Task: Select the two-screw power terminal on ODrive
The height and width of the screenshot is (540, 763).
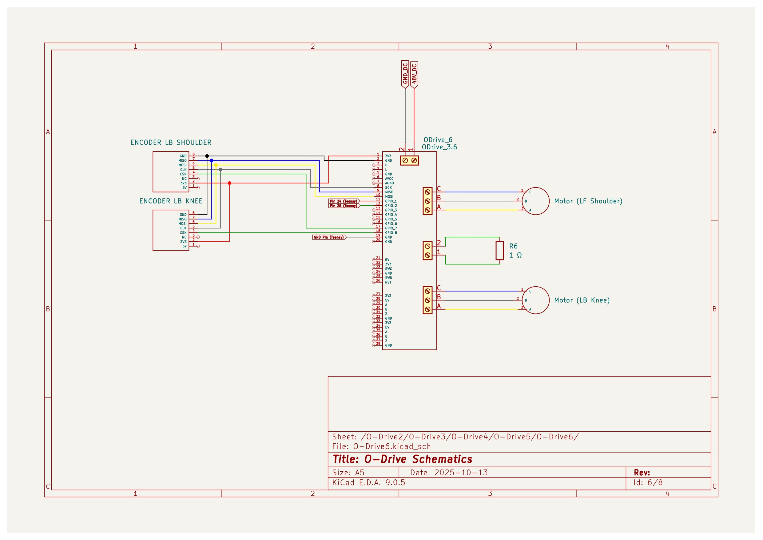Action: point(409,160)
